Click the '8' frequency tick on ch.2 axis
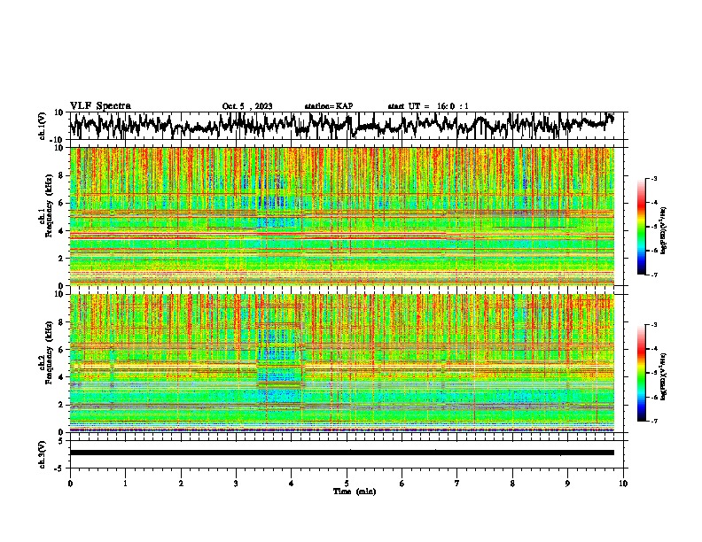Viewport: 702px width, 542px height. (x=61, y=322)
